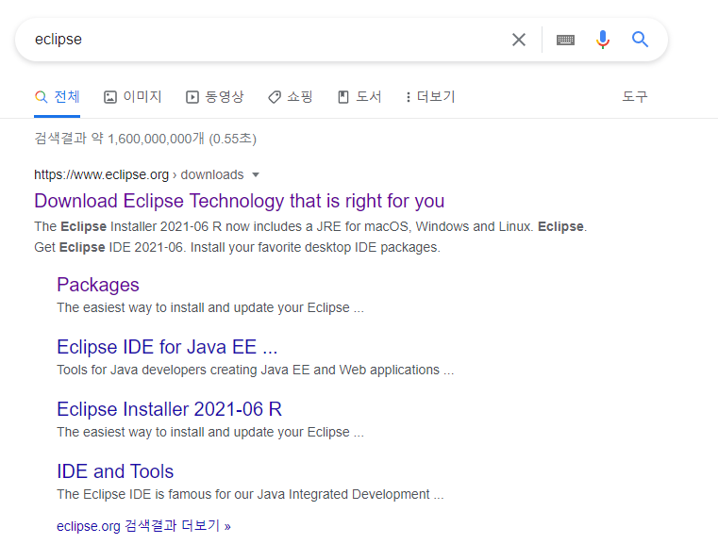Open the 'Eclipse IDE for Java EE ...' sitelink

[167, 347]
